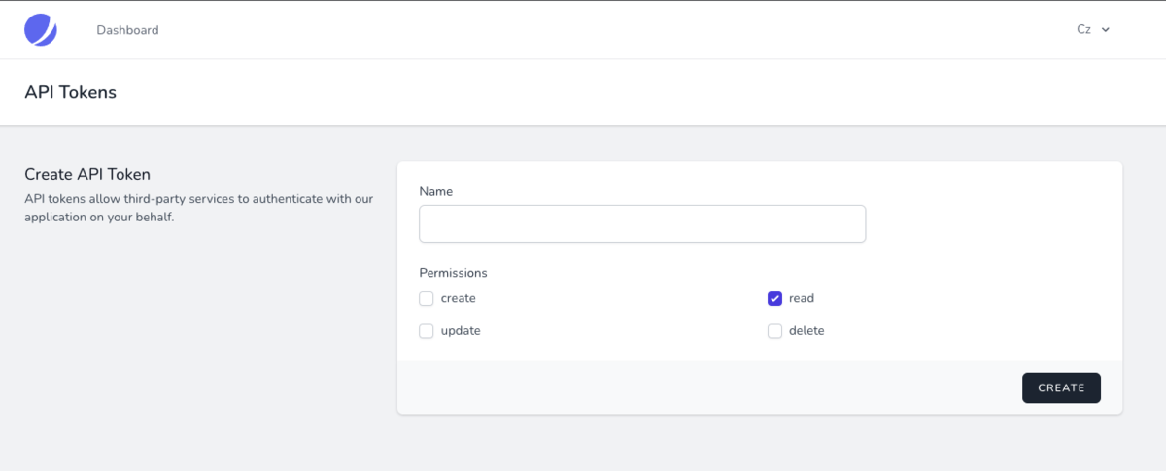Viewport: 1166px width, 471px height.
Task: Select the API Tokens page heading
Action: pyautogui.click(x=70, y=93)
